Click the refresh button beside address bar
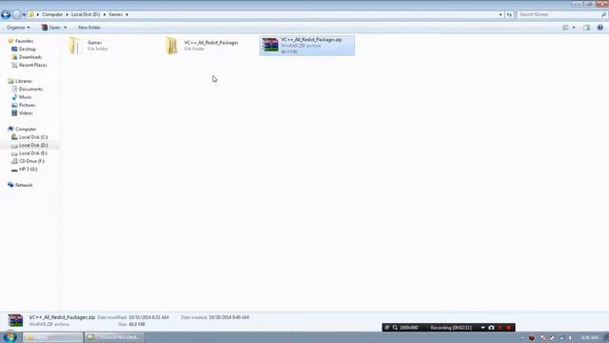The image size is (609, 343). [509, 14]
